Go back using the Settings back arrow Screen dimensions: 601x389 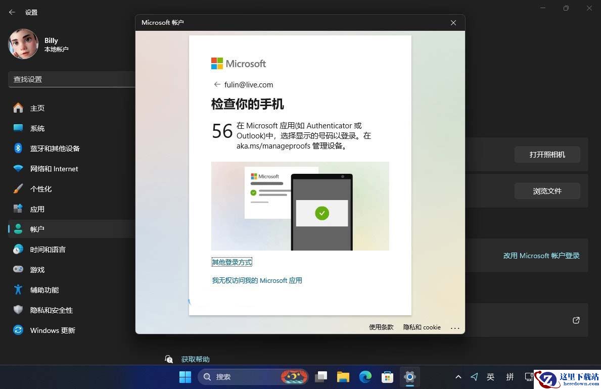(12, 12)
